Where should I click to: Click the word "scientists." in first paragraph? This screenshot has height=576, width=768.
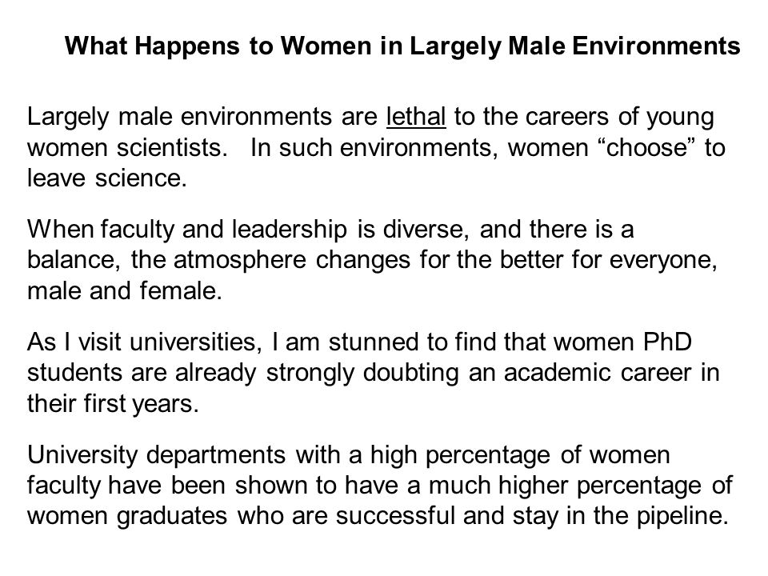point(173,147)
